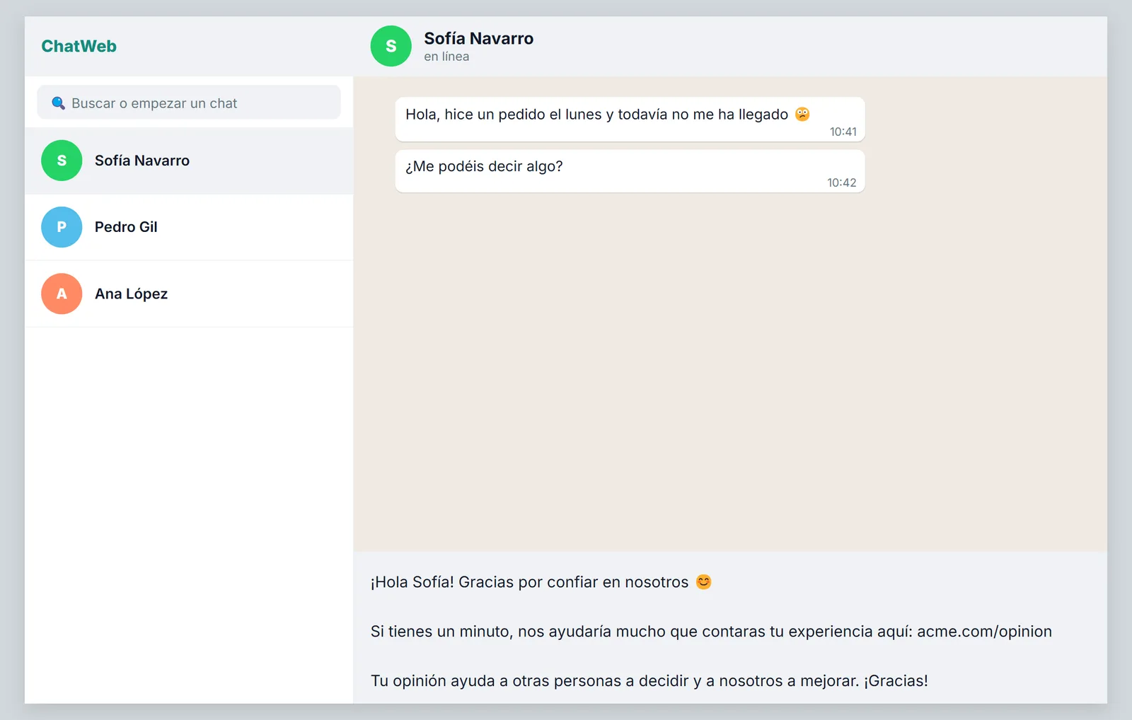Screen dimensions: 1132x720
Task: Click the 10:41 message timestamp
Action: coord(843,132)
